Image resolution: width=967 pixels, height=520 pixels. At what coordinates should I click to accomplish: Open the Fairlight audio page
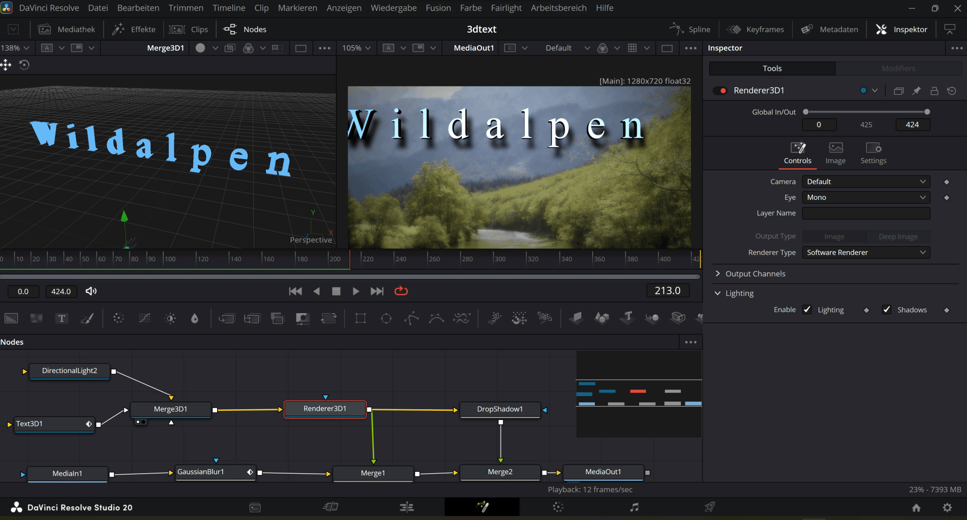coord(635,507)
